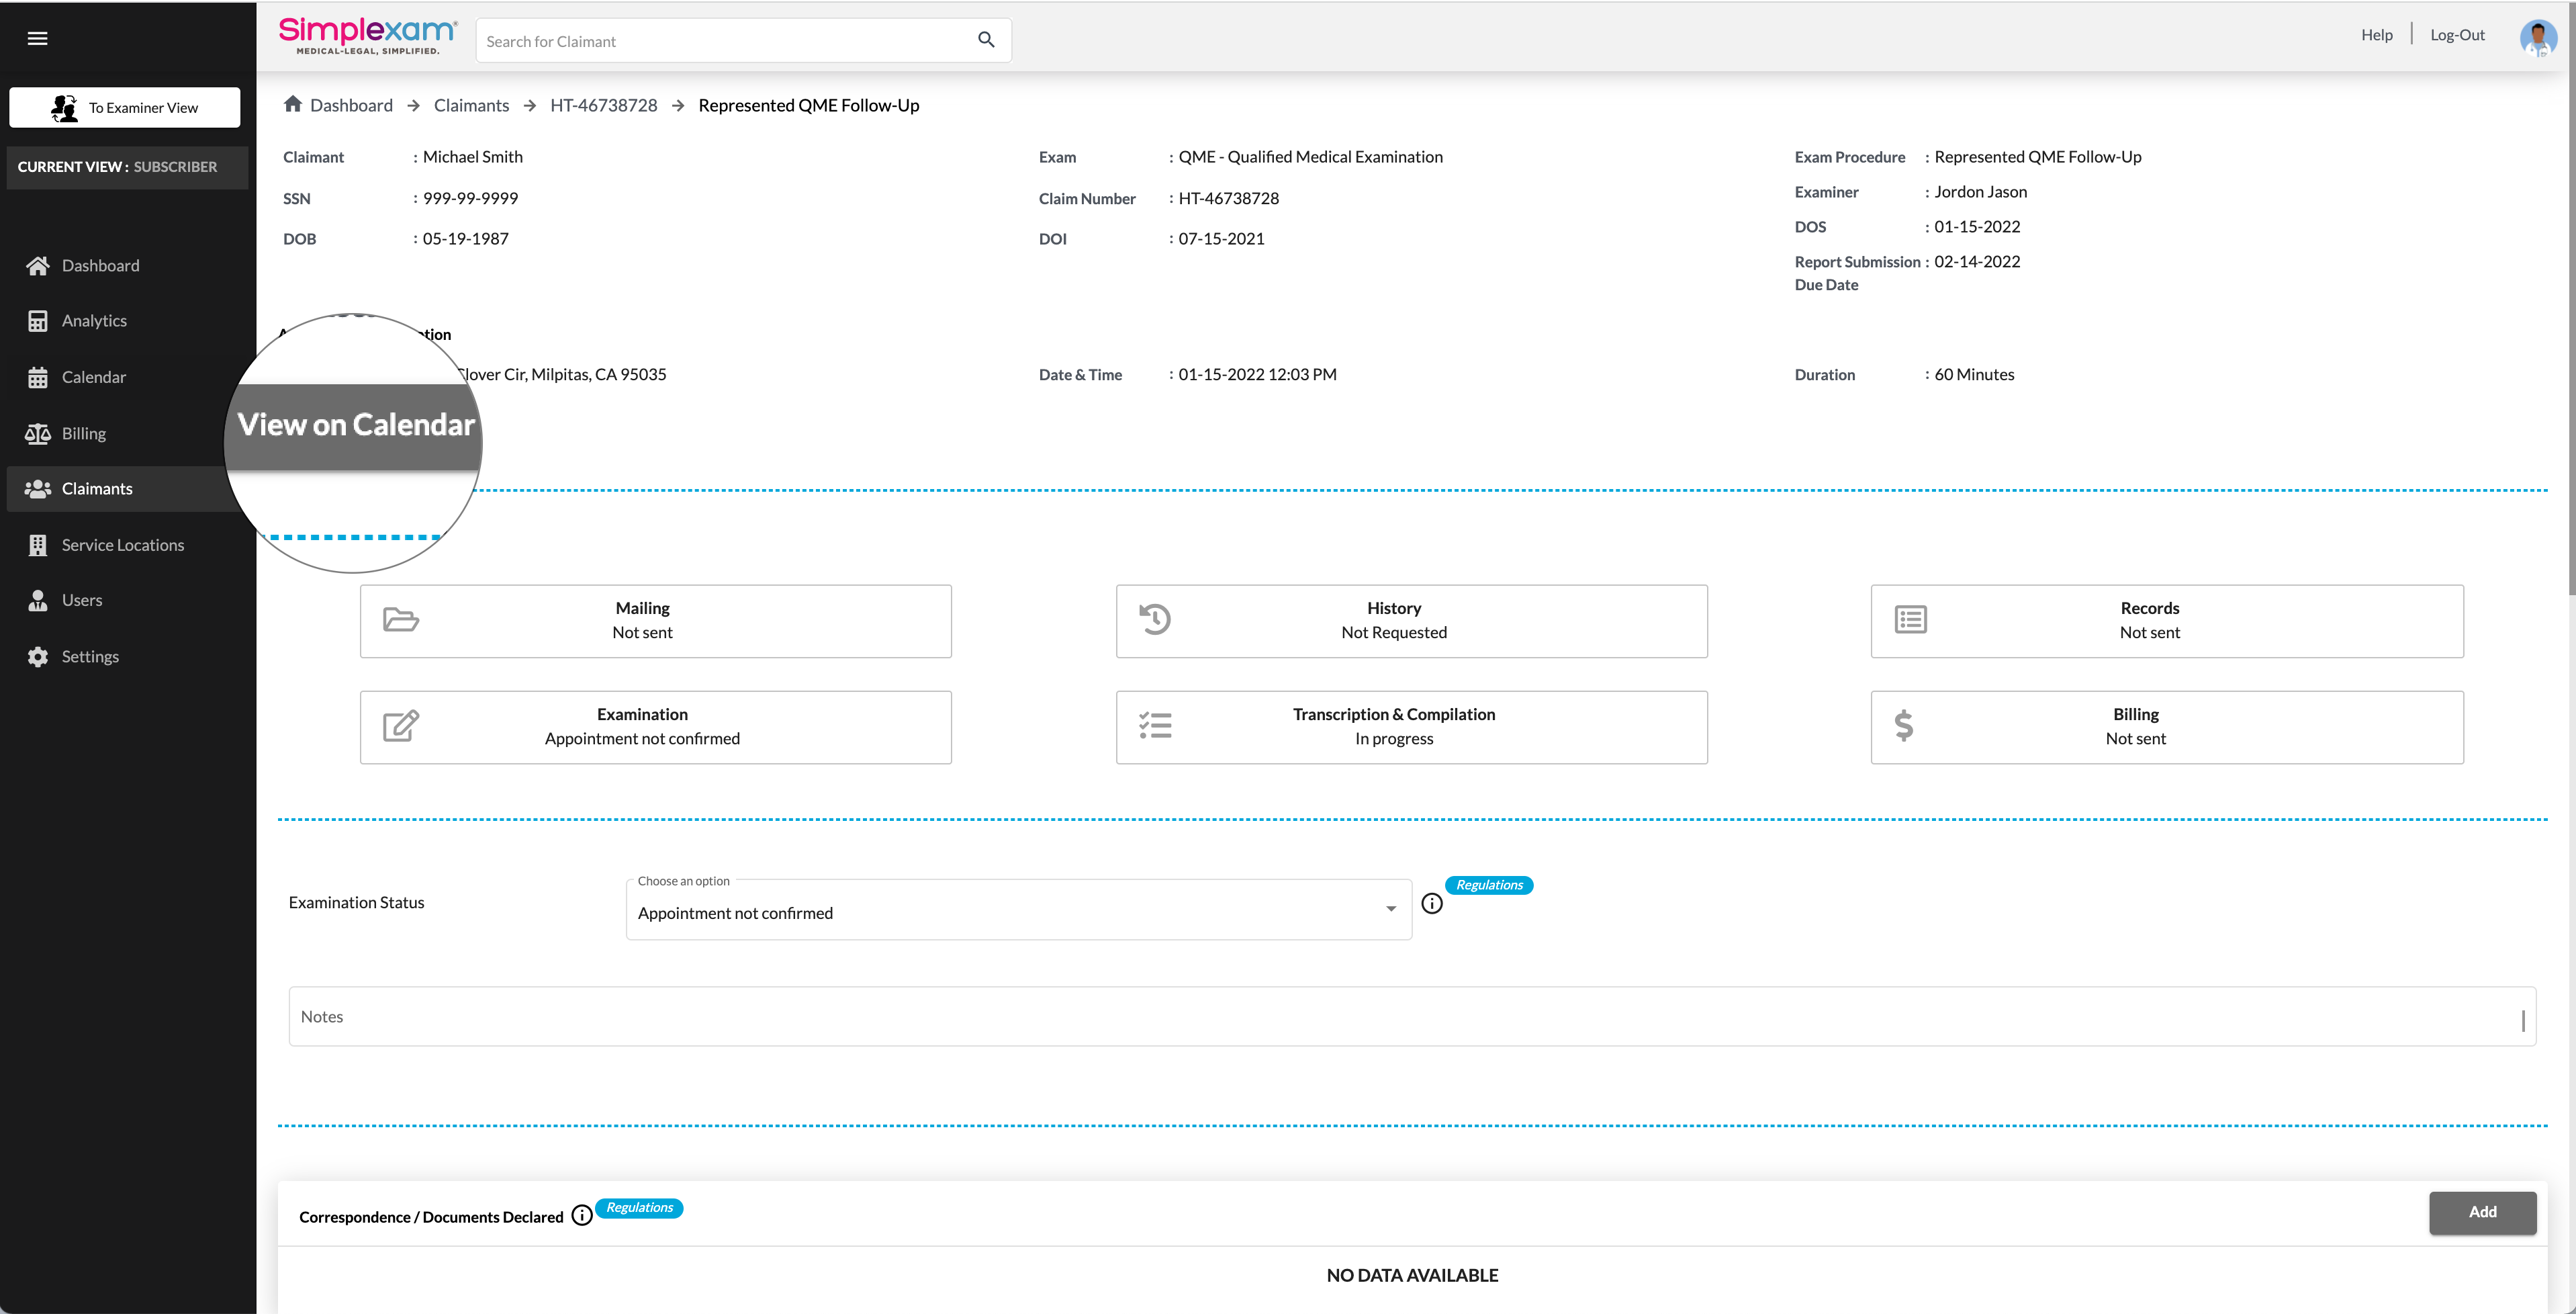This screenshot has height=1314, width=2576.
Task: Switch To Examiner View
Action: tap(125, 107)
